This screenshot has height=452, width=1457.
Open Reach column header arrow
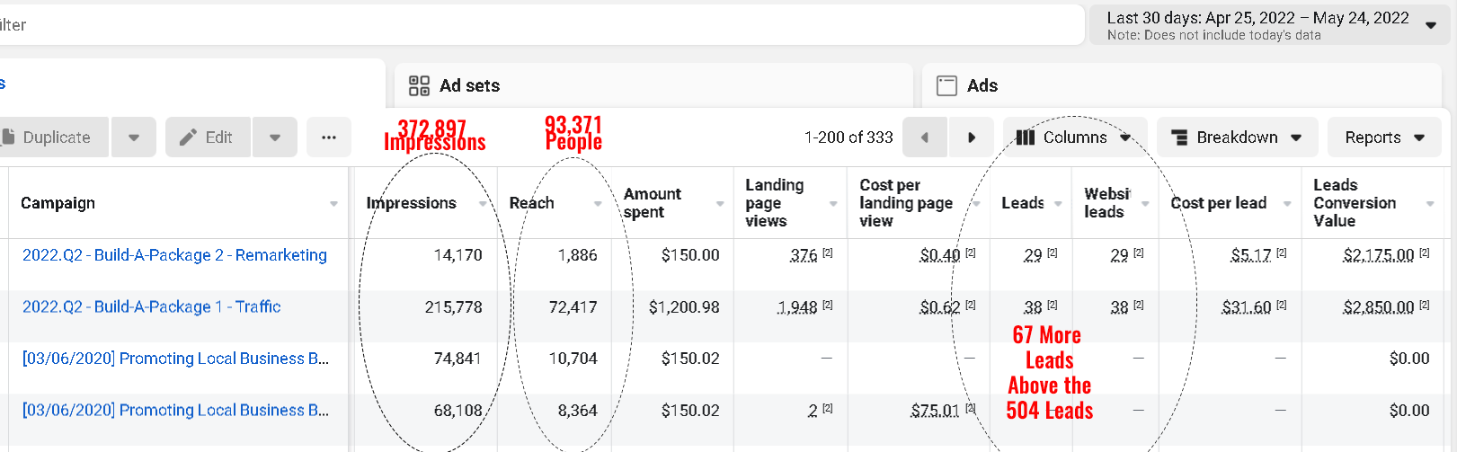coord(598,204)
